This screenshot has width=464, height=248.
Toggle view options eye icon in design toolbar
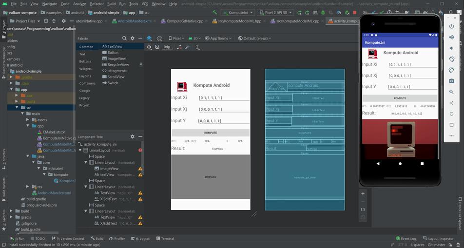coord(149,47)
